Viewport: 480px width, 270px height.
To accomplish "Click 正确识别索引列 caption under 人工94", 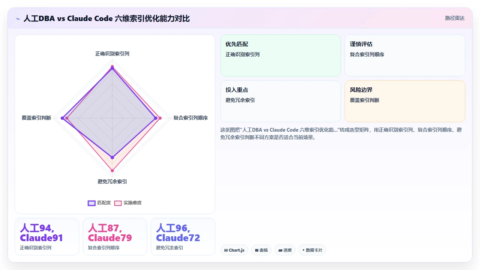I will tap(36, 248).
